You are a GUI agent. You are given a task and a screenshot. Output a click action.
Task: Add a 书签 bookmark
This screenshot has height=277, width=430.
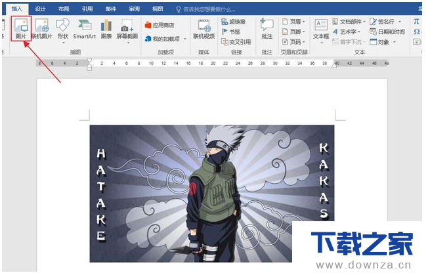[231, 32]
